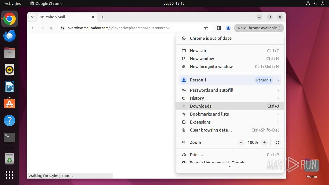Choose New Incognito window
This screenshot has height=185, width=329.
coord(230,67)
